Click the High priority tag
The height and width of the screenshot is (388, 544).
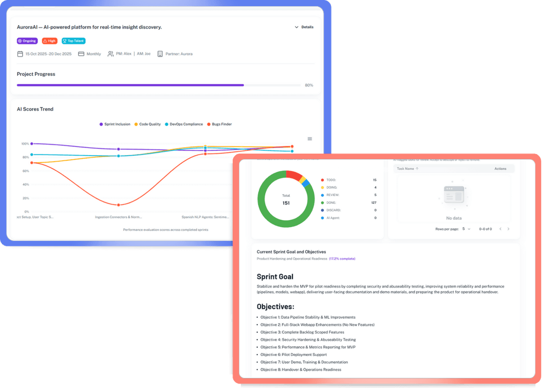pos(49,41)
